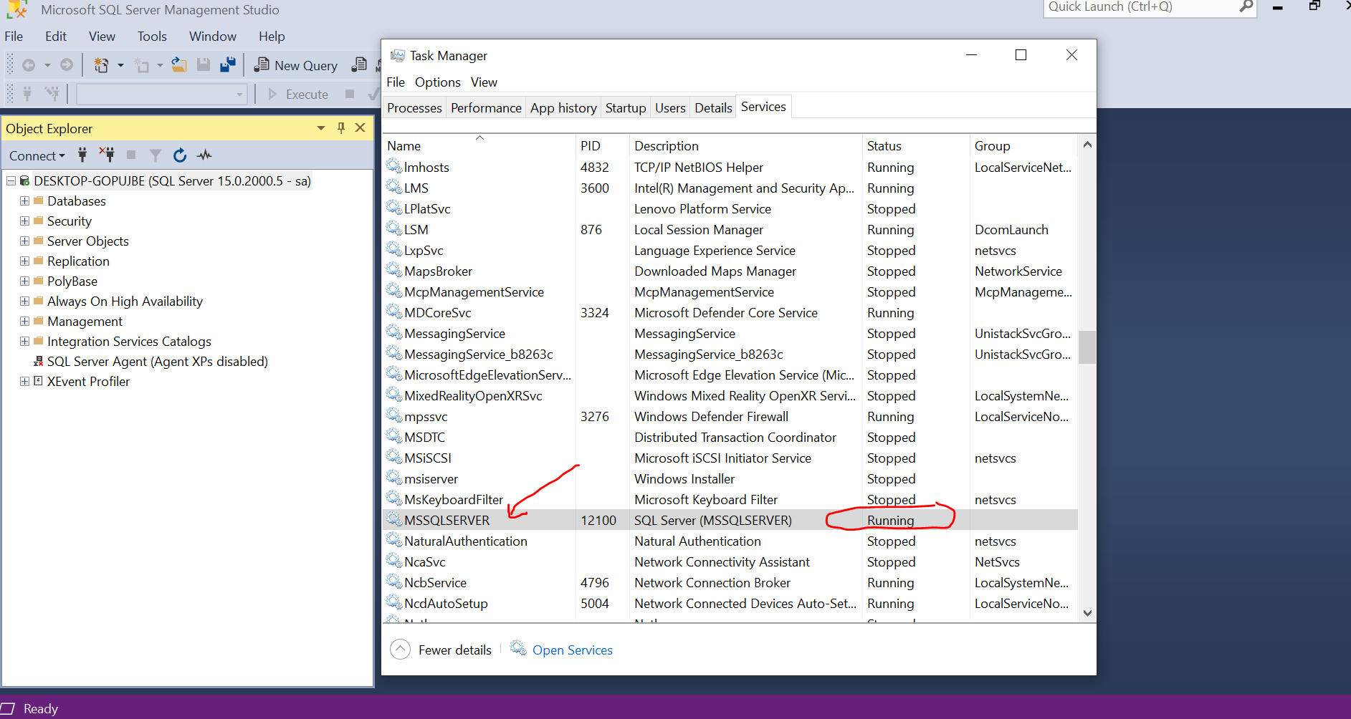Click the Save floppy disk icon
This screenshot has height=719, width=1351.
coord(204,65)
